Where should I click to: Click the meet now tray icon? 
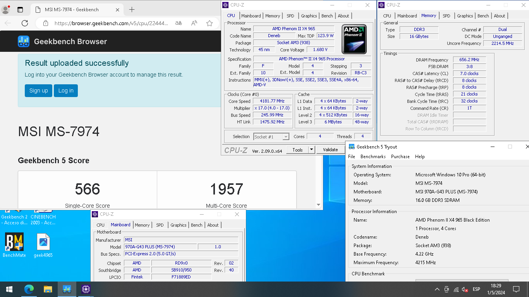[x=447, y=289]
